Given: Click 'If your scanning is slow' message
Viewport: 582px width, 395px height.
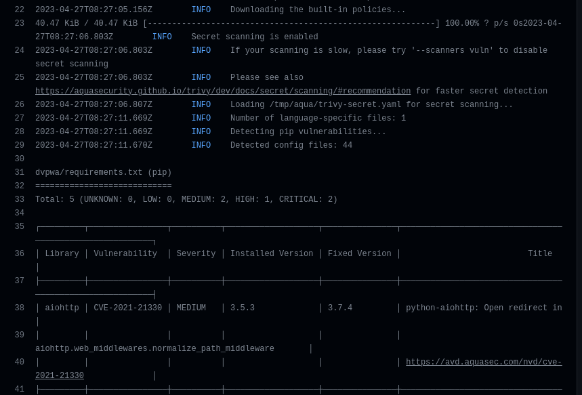Looking at the screenshot, I should [291, 51].
